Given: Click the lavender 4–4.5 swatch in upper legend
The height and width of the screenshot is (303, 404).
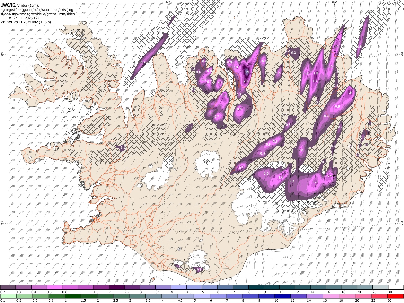Looking at the screenshot, I should (179, 288).
